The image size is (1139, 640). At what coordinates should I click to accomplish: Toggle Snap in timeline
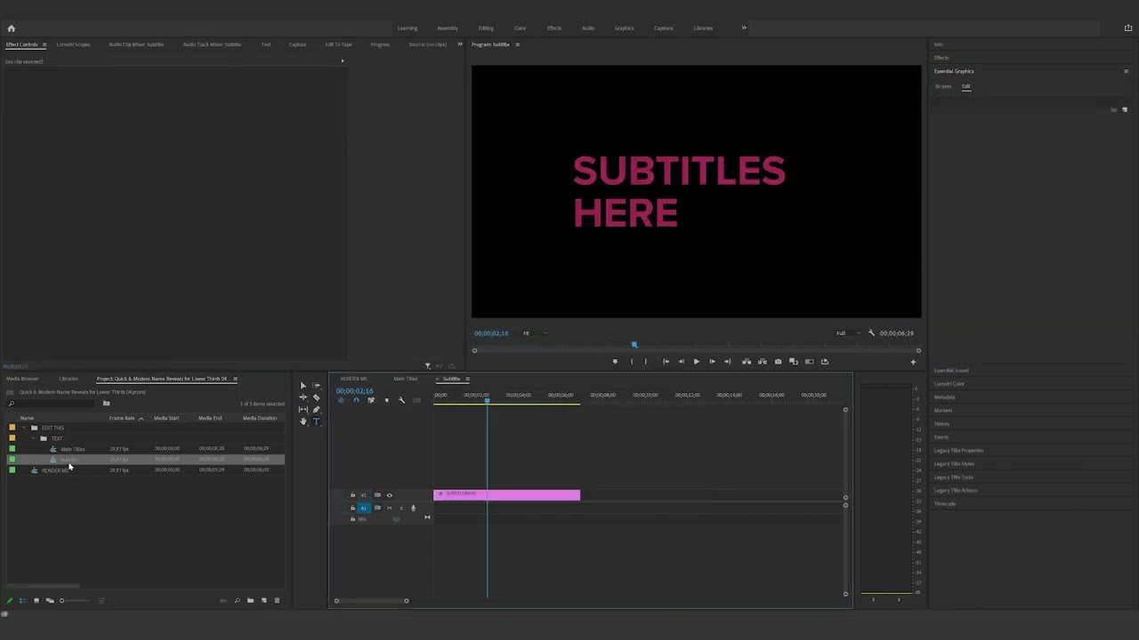[356, 400]
